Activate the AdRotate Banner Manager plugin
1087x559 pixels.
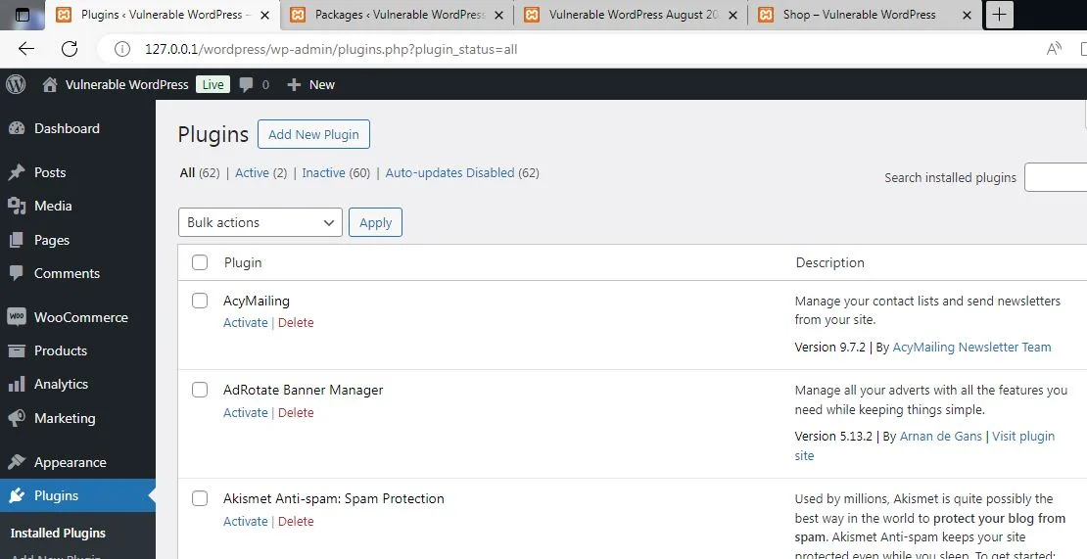(x=246, y=412)
